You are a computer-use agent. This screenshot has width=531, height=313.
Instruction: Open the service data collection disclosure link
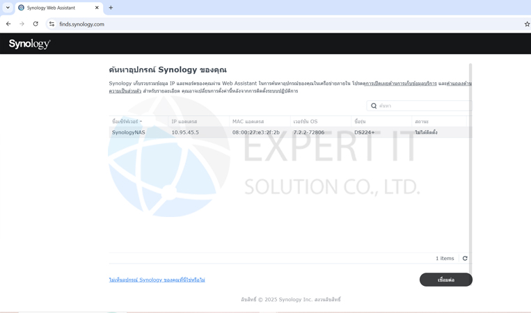point(401,83)
